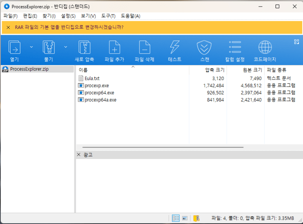Click the procexp64.exe application icon

[x=81, y=92]
